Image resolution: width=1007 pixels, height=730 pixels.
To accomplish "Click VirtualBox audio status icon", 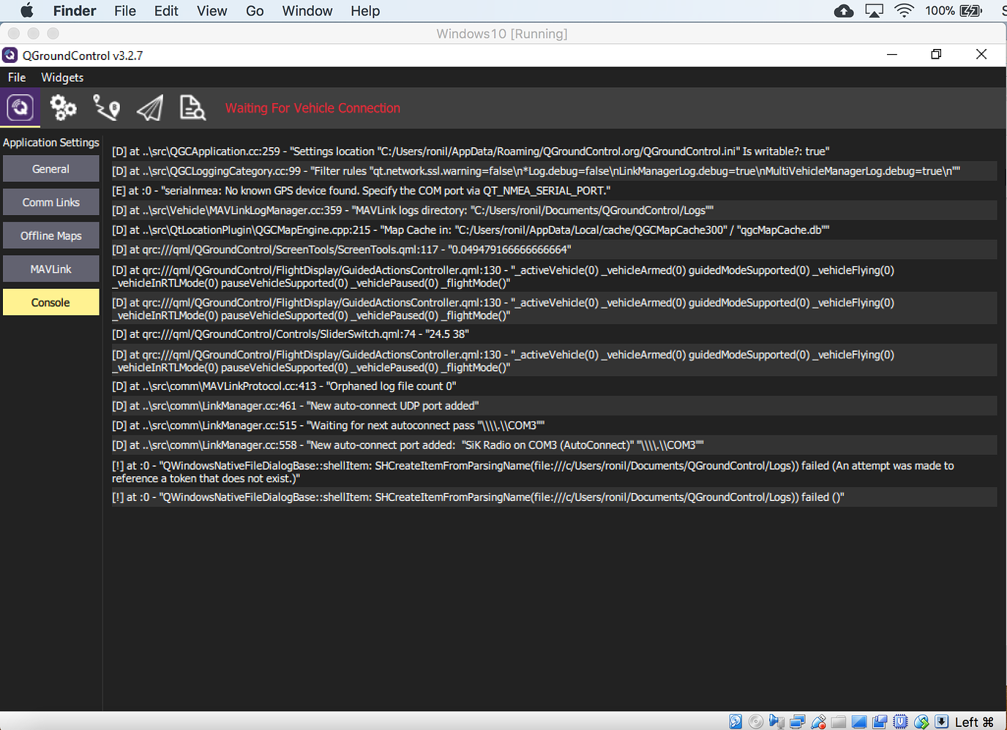I will tap(776, 722).
